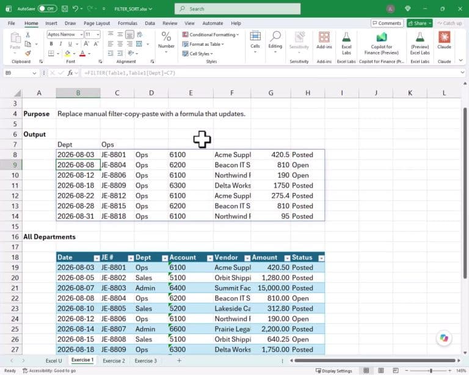Switch to the Exercise 3 sheet tab

coord(146,361)
